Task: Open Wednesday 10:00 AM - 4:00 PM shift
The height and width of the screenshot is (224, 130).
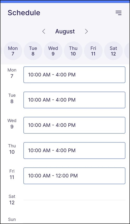Action: (74, 125)
